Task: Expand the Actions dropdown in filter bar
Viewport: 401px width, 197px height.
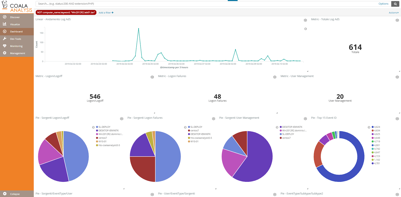Action: pyautogui.click(x=393, y=13)
